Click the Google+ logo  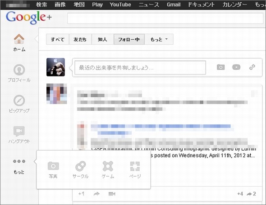pos(29,18)
